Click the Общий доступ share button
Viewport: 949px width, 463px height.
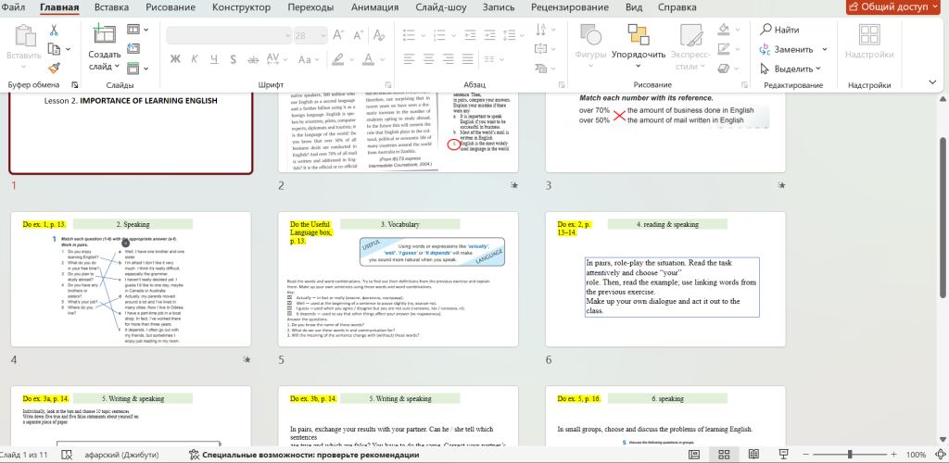pos(892,7)
